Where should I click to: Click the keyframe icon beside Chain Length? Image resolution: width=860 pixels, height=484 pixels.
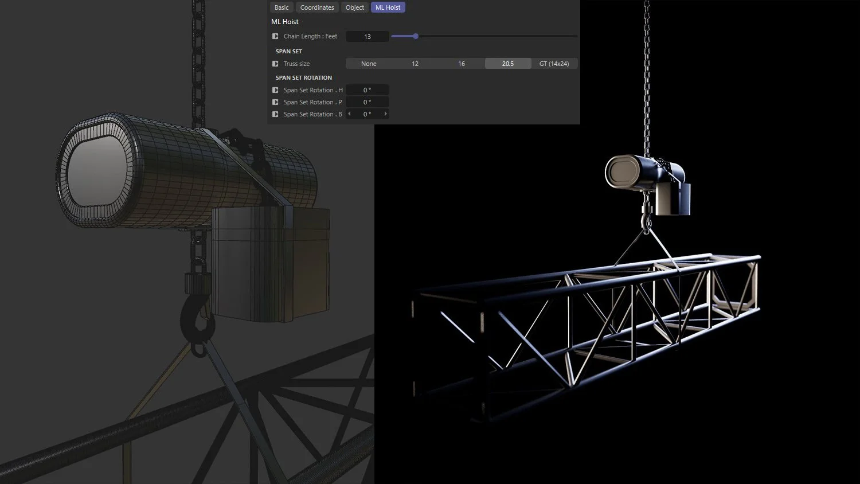[x=275, y=36]
